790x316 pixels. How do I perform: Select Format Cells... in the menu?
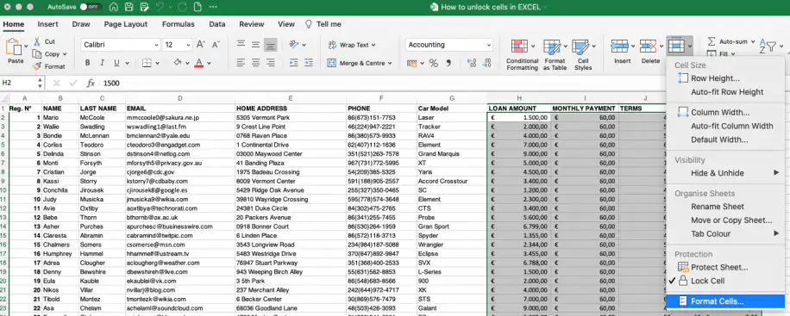coord(726,301)
